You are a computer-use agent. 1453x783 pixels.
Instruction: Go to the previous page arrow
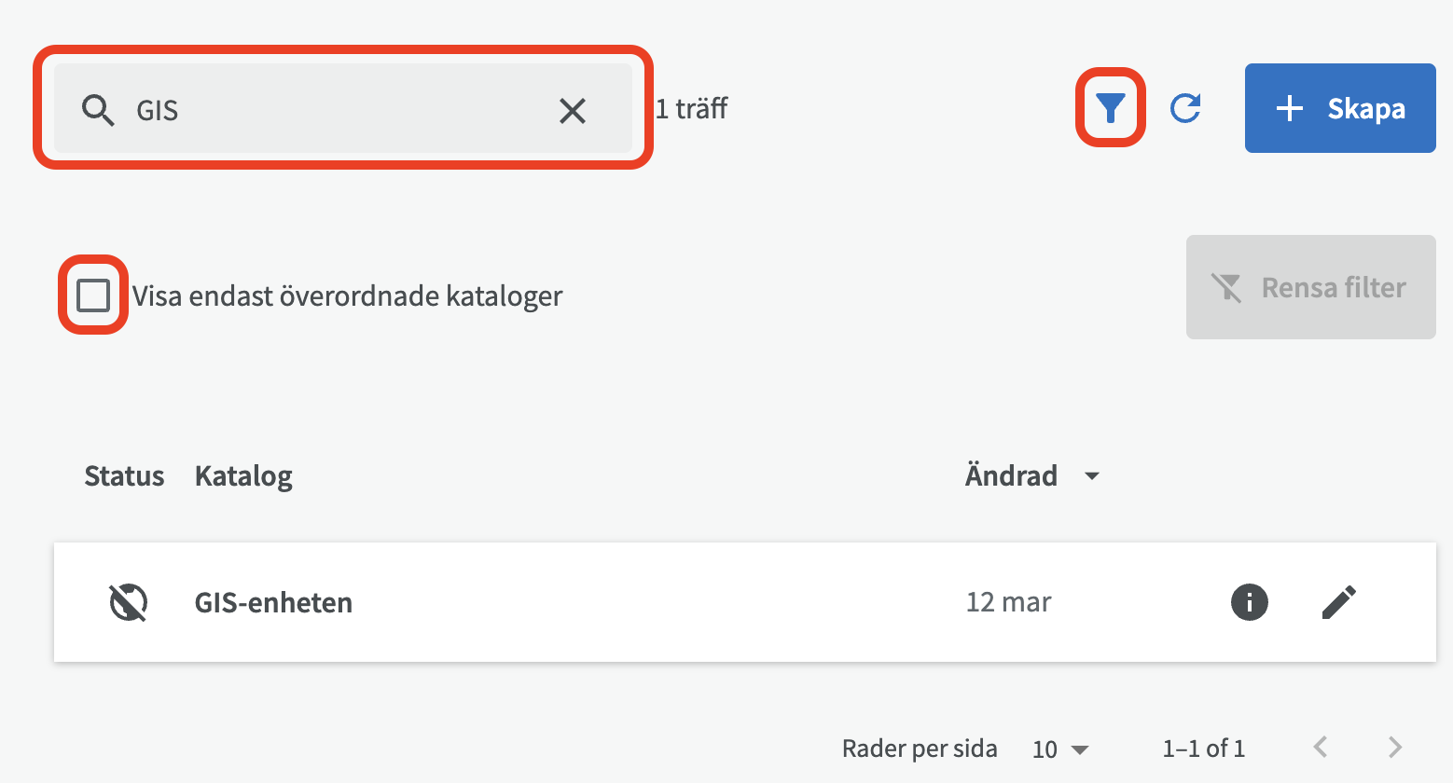[x=1321, y=747]
